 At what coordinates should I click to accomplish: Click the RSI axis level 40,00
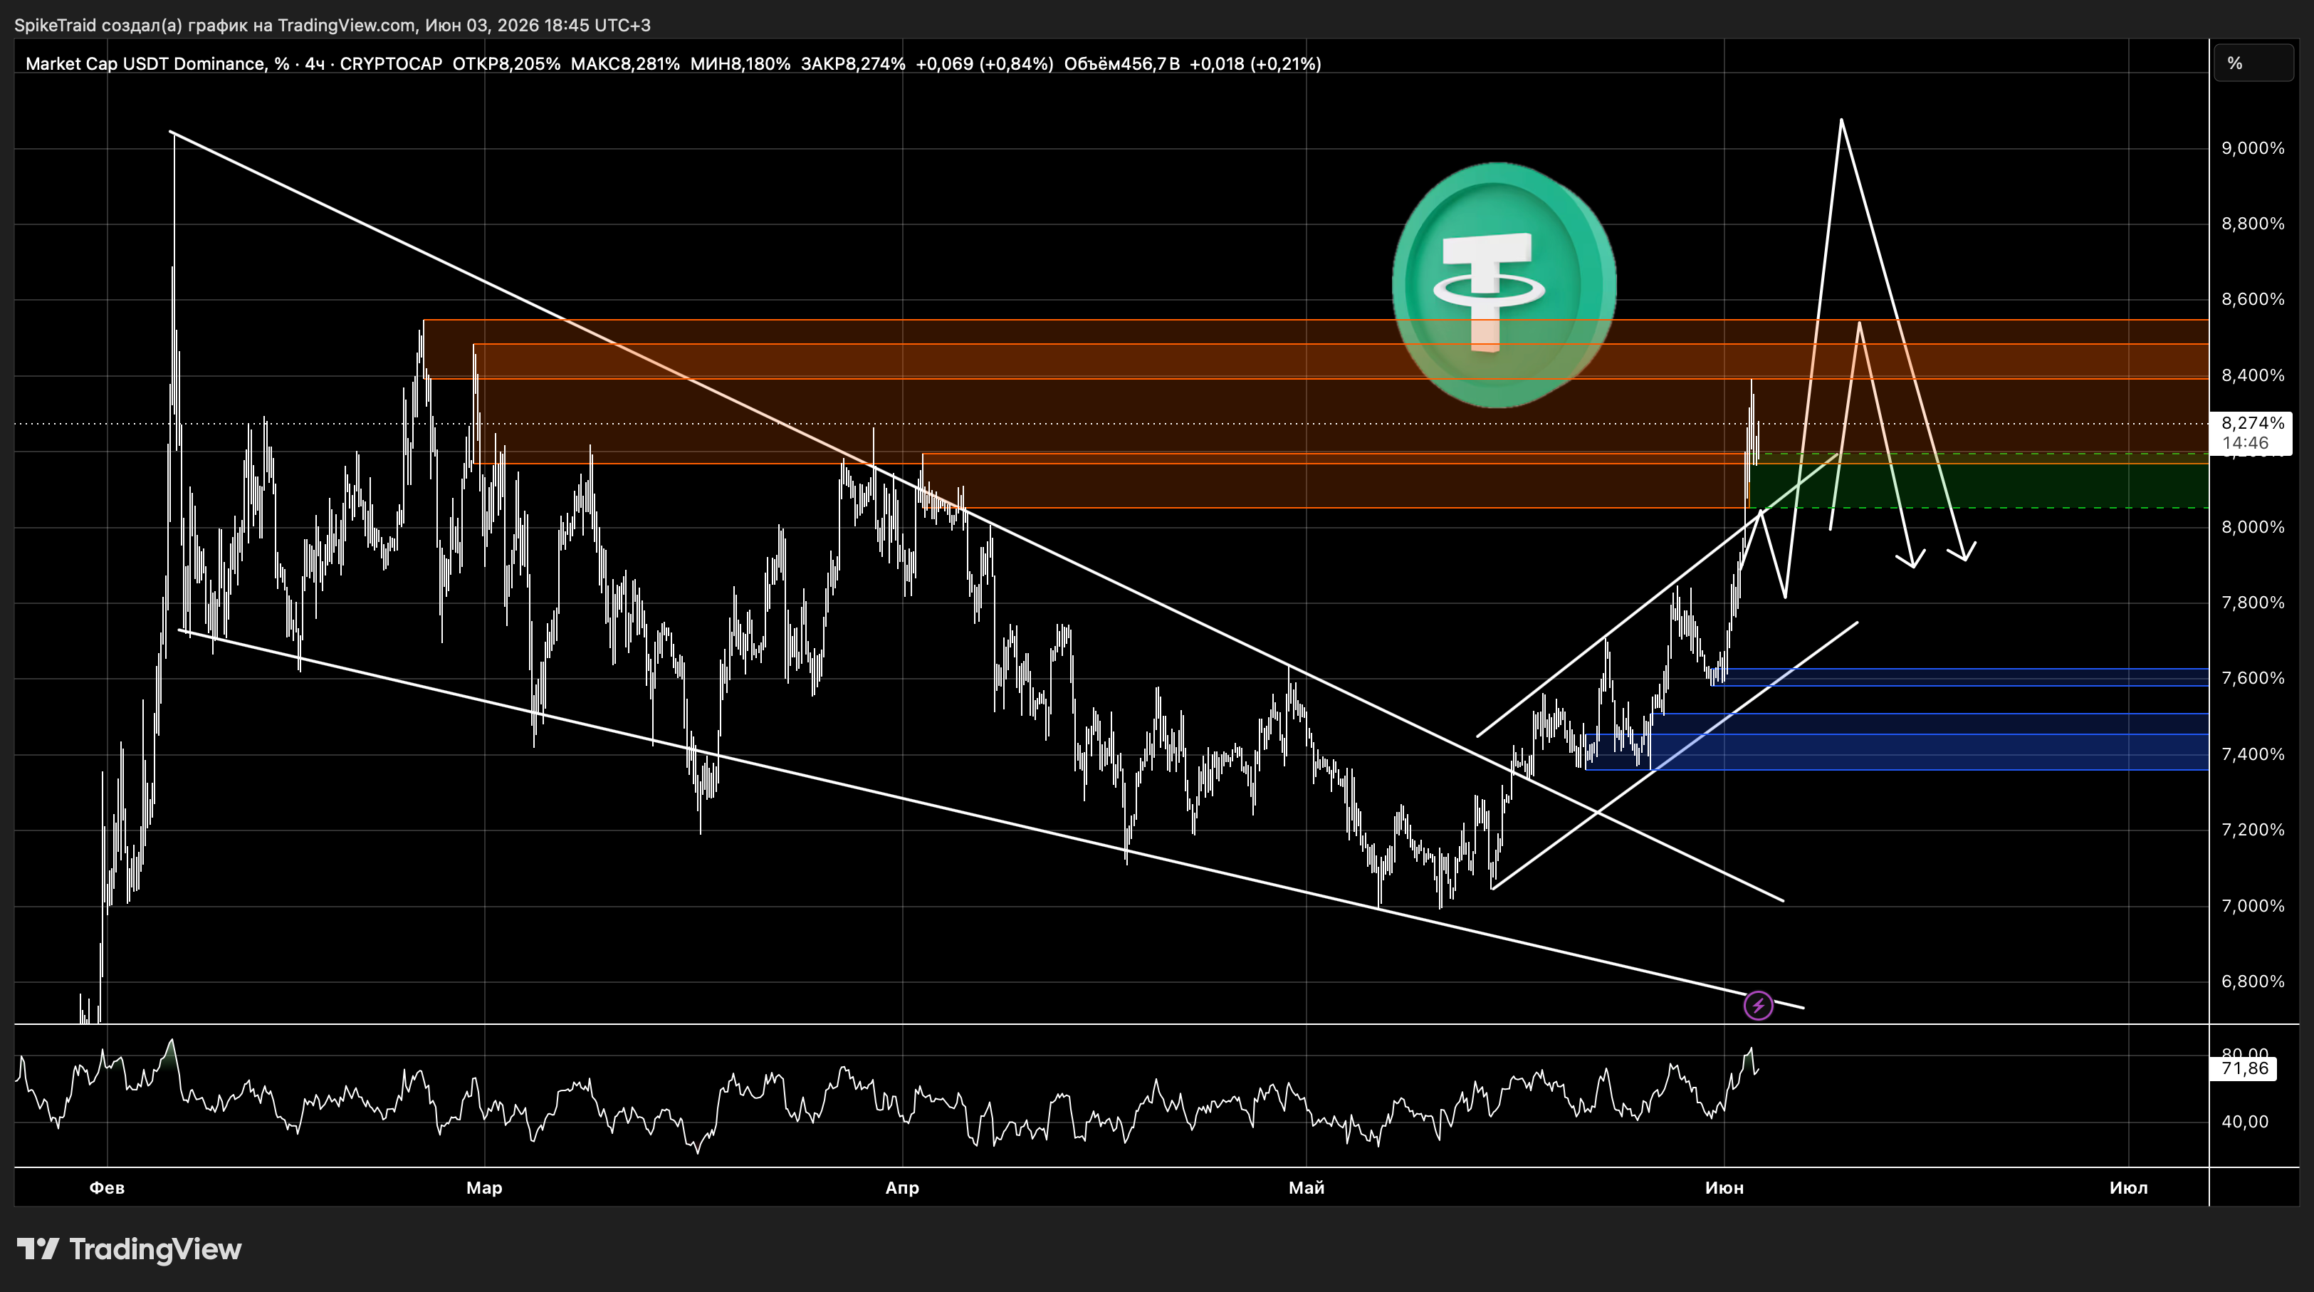point(2245,1121)
